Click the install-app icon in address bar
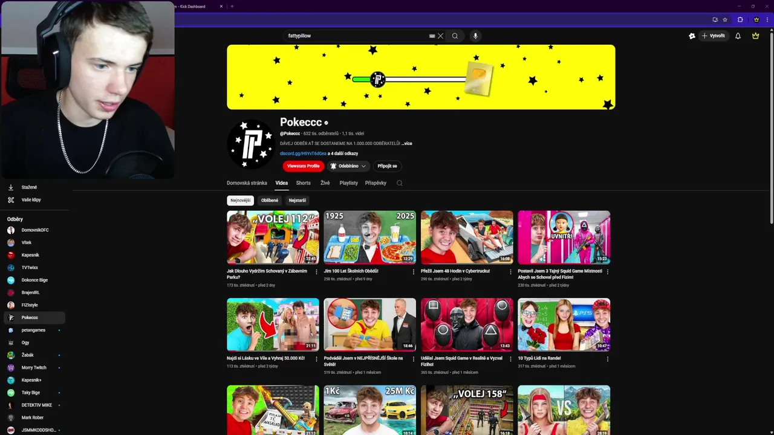The height and width of the screenshot is (435, 774). tap(715, 19)
